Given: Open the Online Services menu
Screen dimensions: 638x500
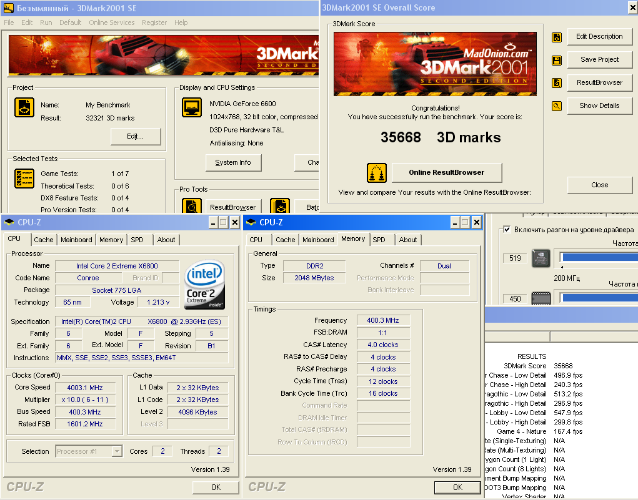Looking at the screenshot, I should pyautogui.click(x=112, y=22).
